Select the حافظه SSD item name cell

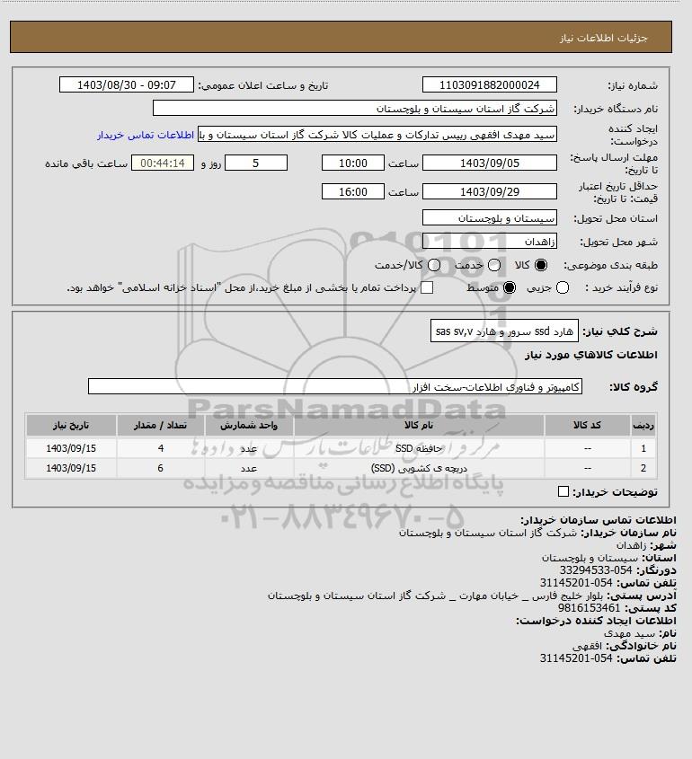coord(419,448)
